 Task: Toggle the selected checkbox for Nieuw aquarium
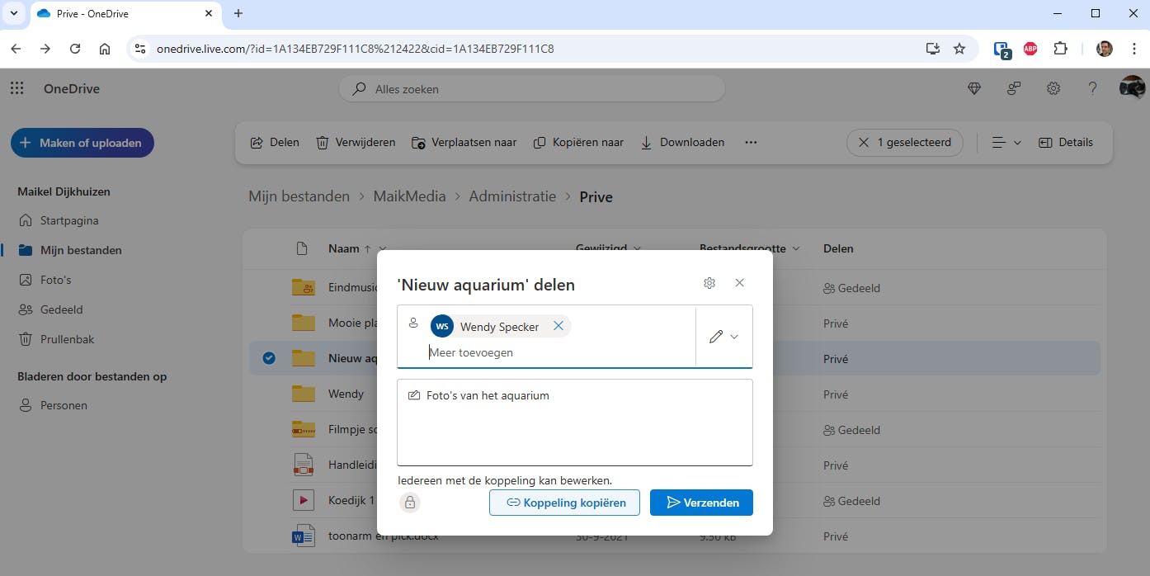tap(269, 358)
